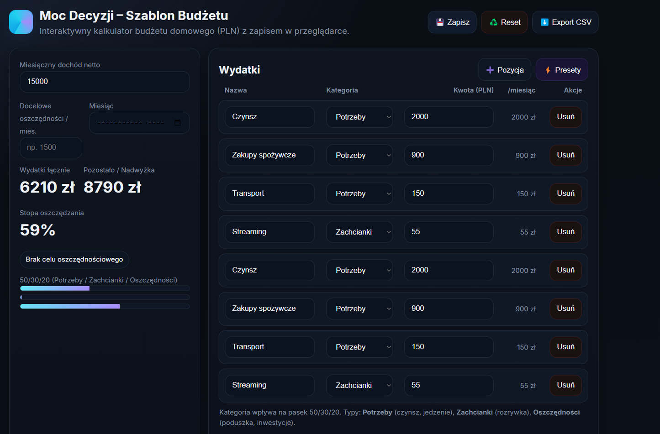Click the plus icon on Pozycja button
The height and width of the screenshot is (434, 660).
(x=490, y=70)
